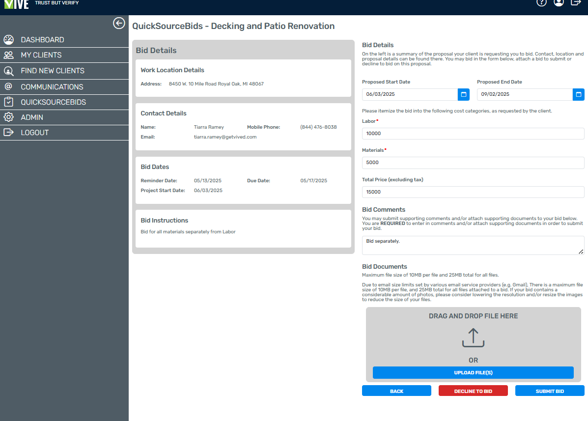Viewport: 588px width, 421px height.
Task: Click the My Clients people icon
Action: (x=9, y=55)
